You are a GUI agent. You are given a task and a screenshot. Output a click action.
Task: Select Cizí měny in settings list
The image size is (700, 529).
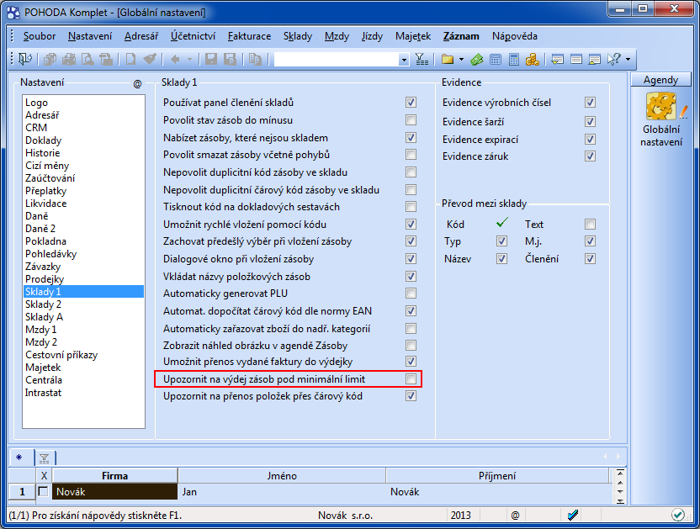point(83,166)
